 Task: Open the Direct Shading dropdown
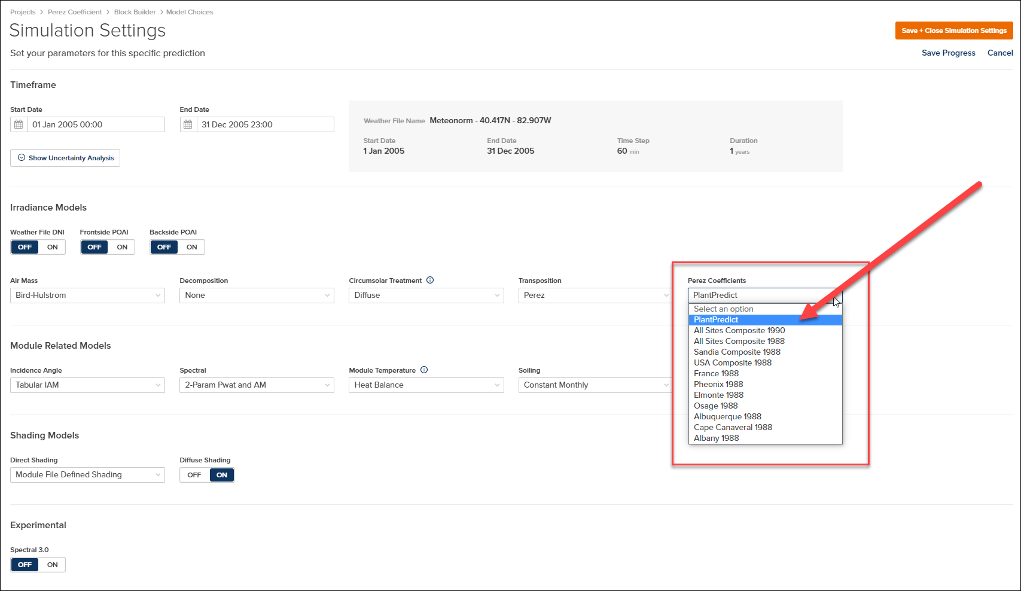pyautogui.click(x=87, y=475)
